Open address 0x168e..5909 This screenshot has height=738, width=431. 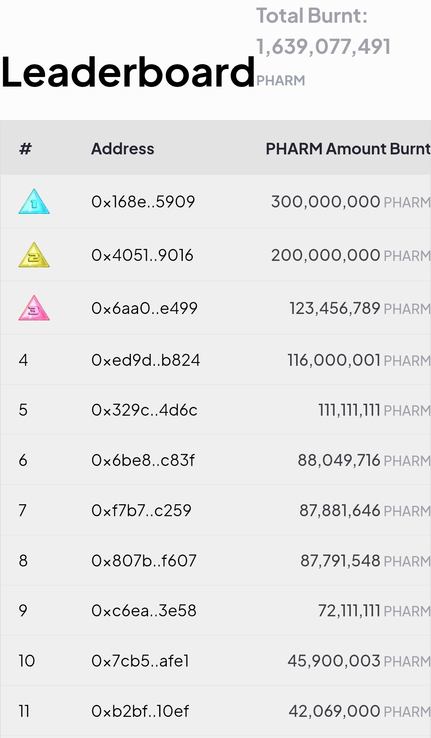click(143, 202)
